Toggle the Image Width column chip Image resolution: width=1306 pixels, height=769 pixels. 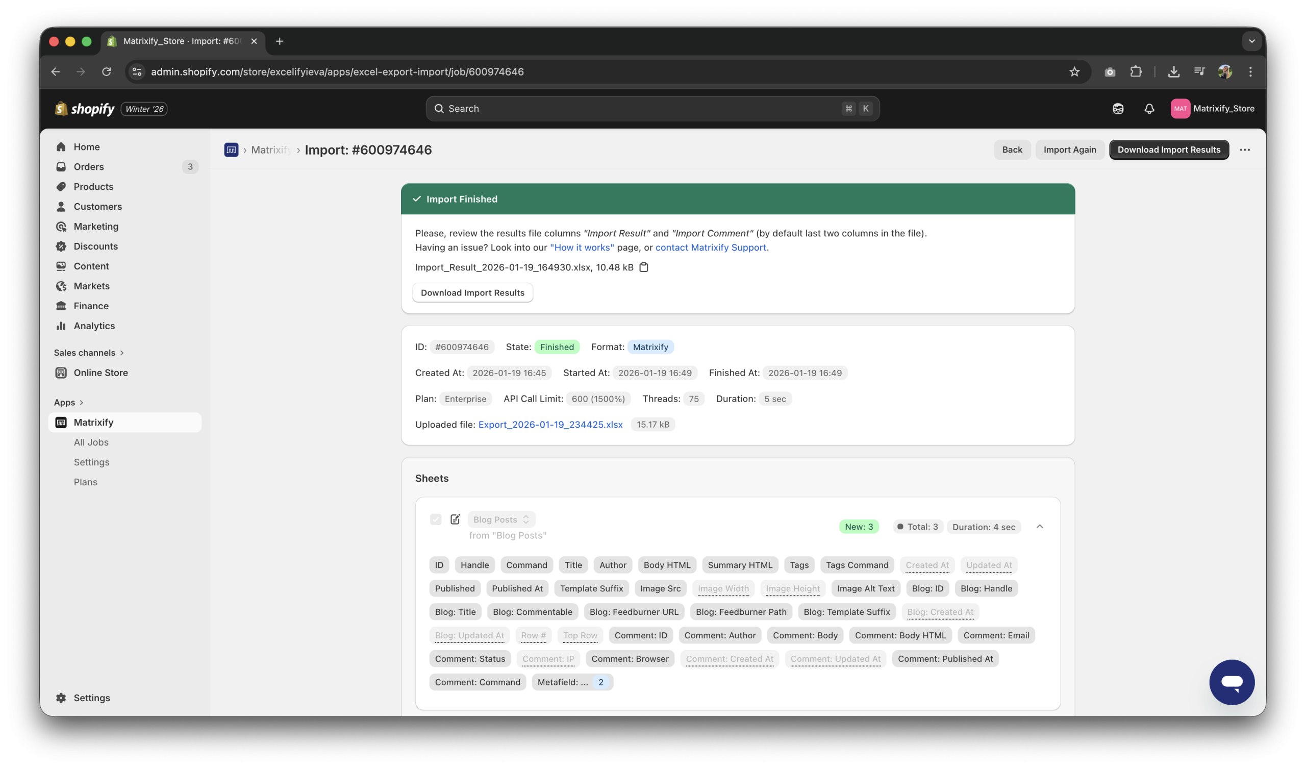coord(723,588)
